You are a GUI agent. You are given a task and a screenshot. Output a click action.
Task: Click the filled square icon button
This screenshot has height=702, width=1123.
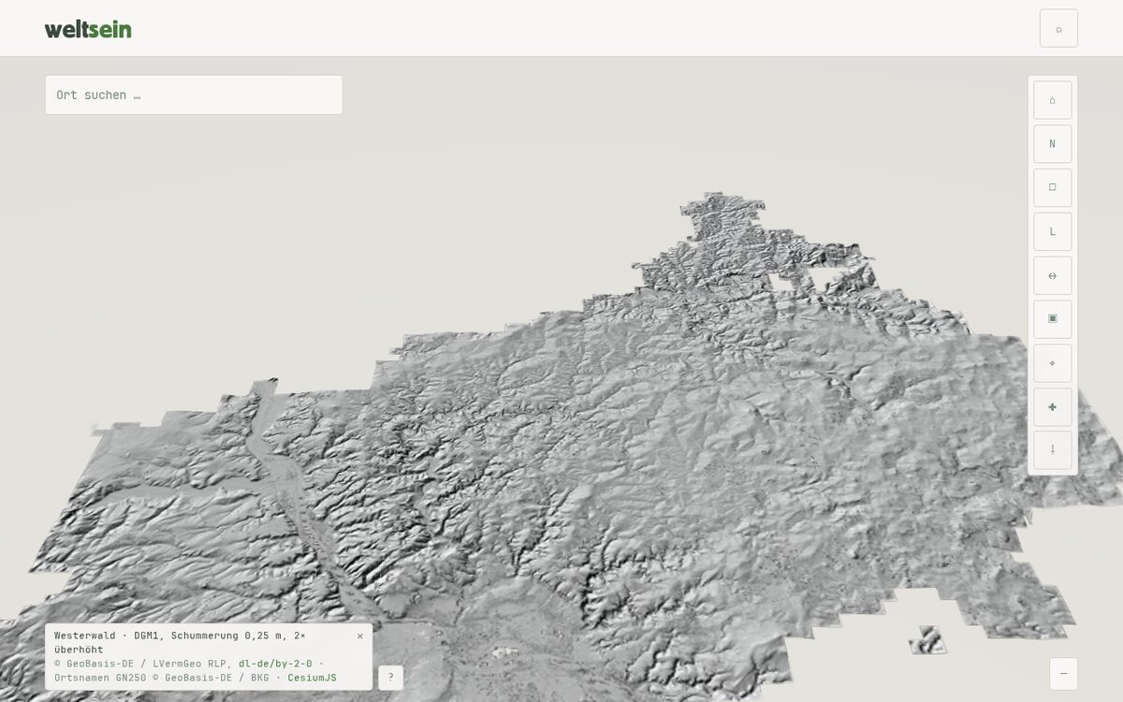click(x=1052, y=319)
